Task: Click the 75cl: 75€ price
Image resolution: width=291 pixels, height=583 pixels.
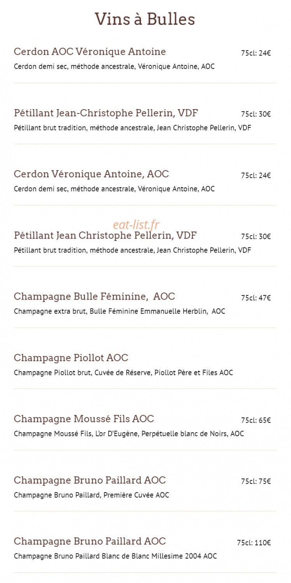Action: coord(256,482)
